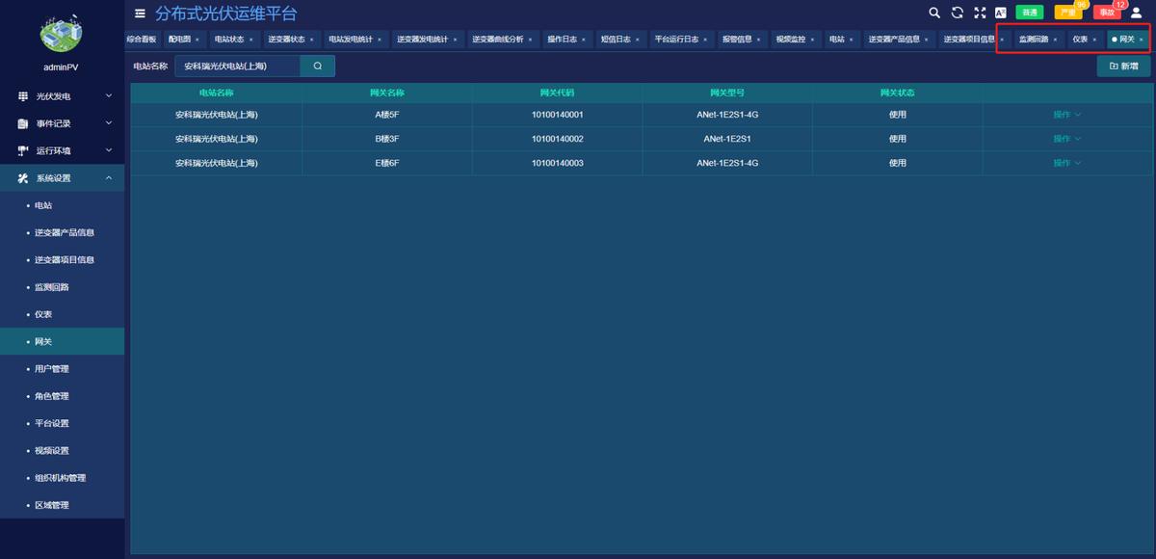
Task: Click the 电站名称 input field
Action: [237, 67]
